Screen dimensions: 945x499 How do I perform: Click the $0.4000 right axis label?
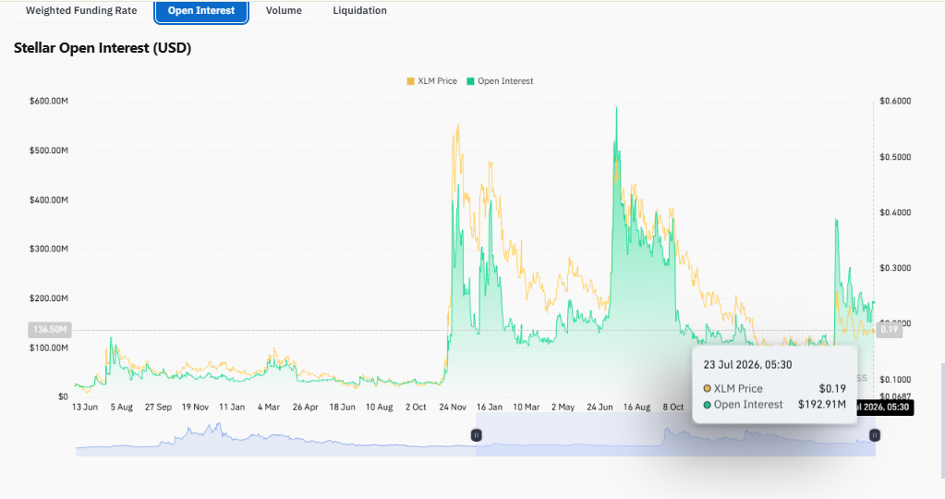click(895, 213)
